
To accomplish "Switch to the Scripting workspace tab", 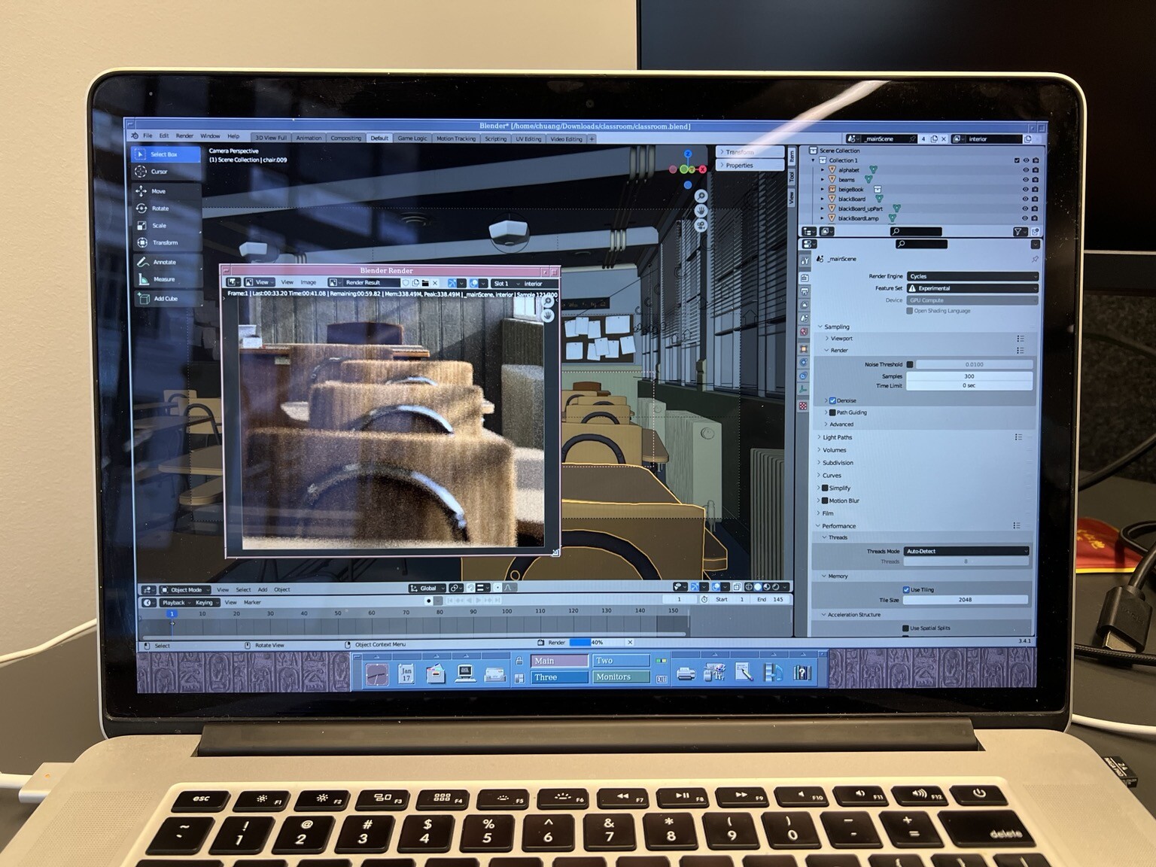I will pyautogui.click(x=495, y=138).
